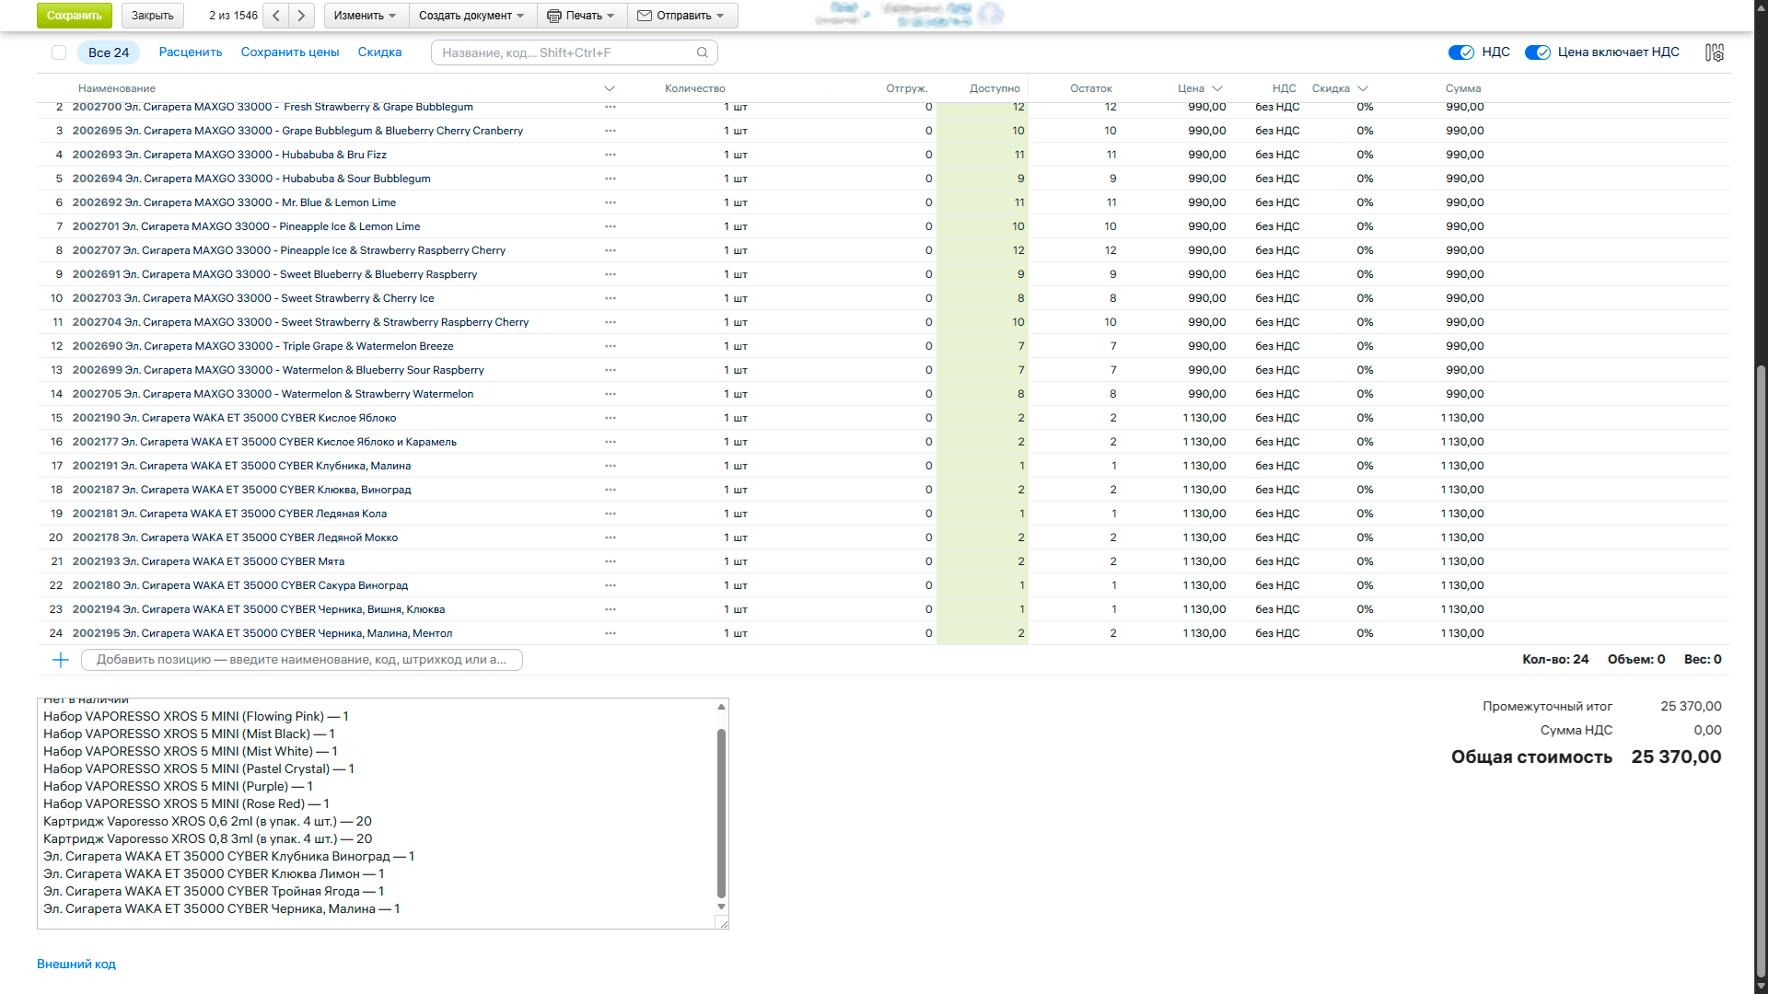Open the Отправить dropdown
Screen dimensions: 1768x994
pyautogui.click(x=681, y=16)
